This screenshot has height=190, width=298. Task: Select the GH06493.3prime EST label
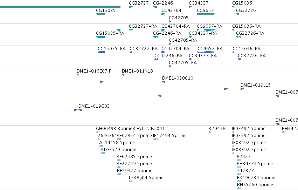[x=114, y=129]
